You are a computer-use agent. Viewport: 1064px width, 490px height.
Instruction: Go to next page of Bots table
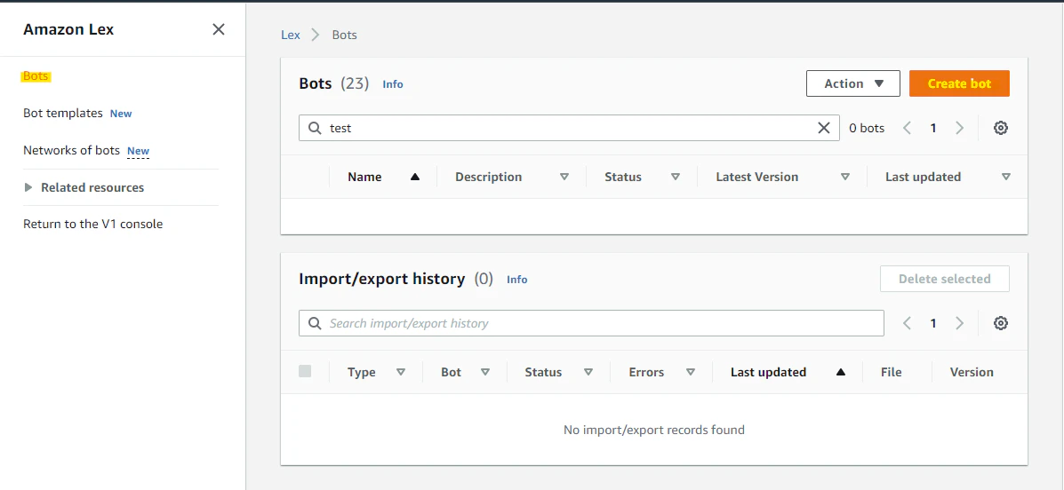click(959, 128)
